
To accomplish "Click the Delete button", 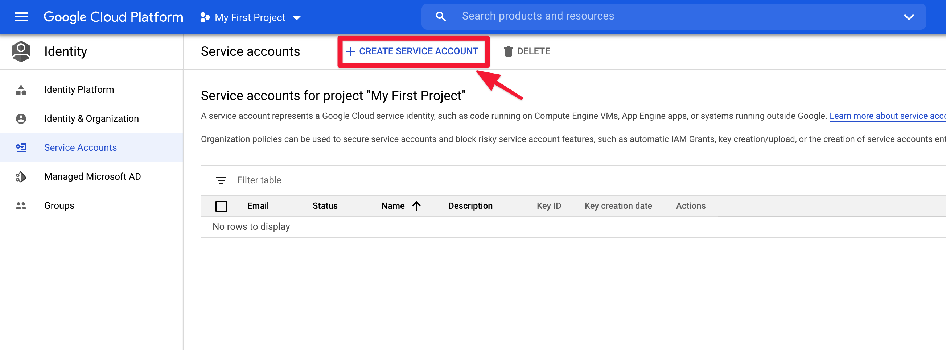I will (x=527, y=51).
